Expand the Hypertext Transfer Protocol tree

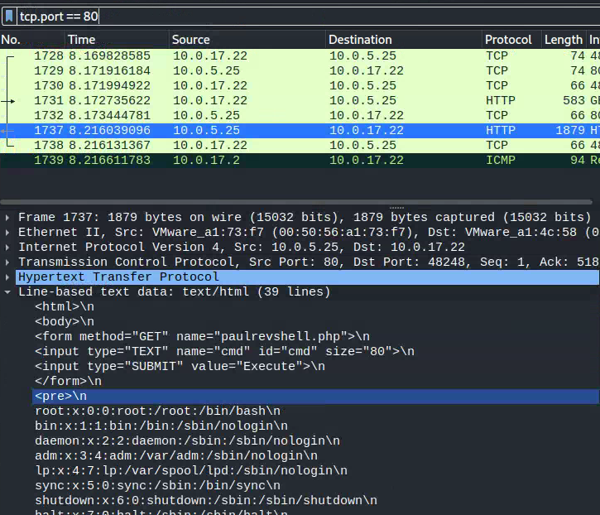point(8,277)
